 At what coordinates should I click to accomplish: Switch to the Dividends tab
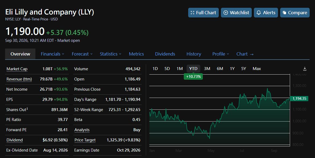coord(165,54)
